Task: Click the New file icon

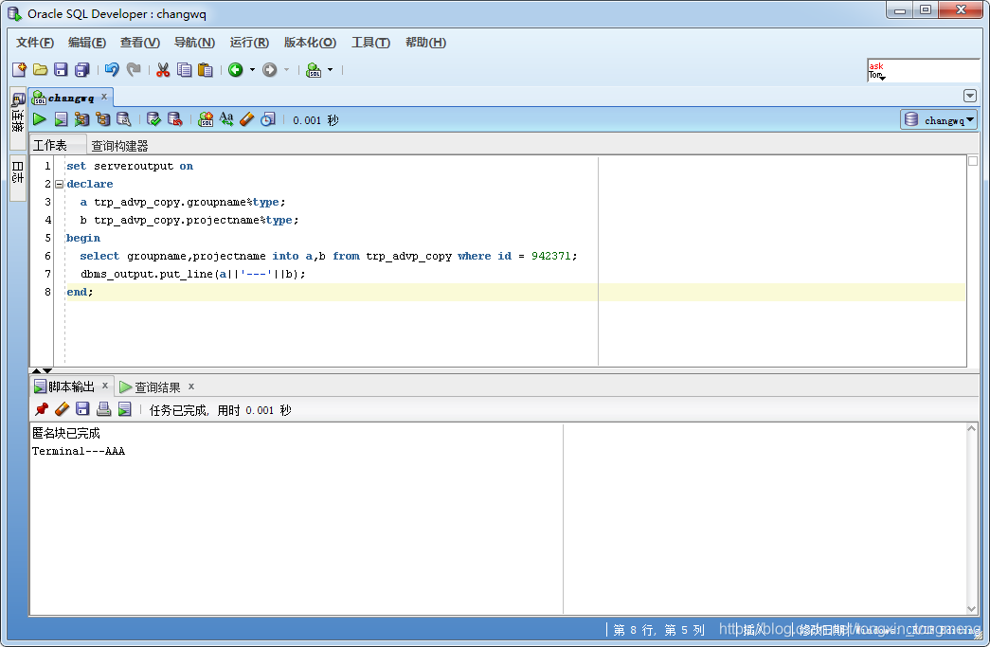Action: coord(20,69)
